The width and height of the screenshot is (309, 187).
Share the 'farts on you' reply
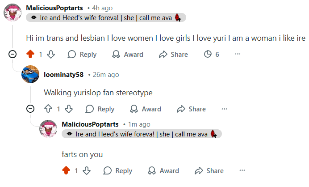click(x=209, y=170)
